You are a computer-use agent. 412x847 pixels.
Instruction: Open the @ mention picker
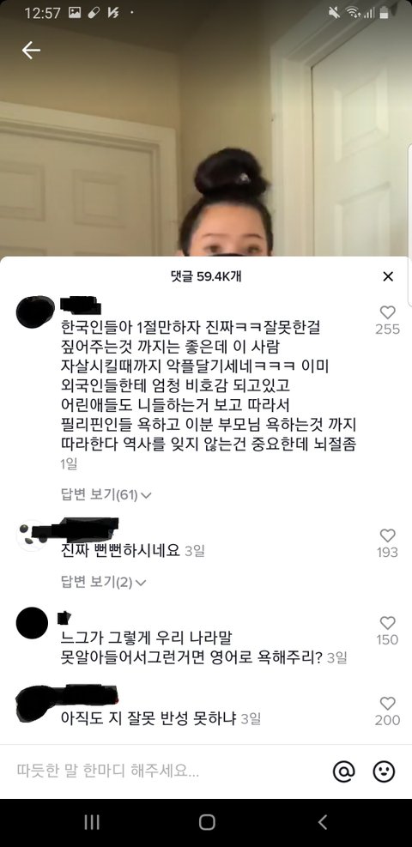click(x=343, y=772)
